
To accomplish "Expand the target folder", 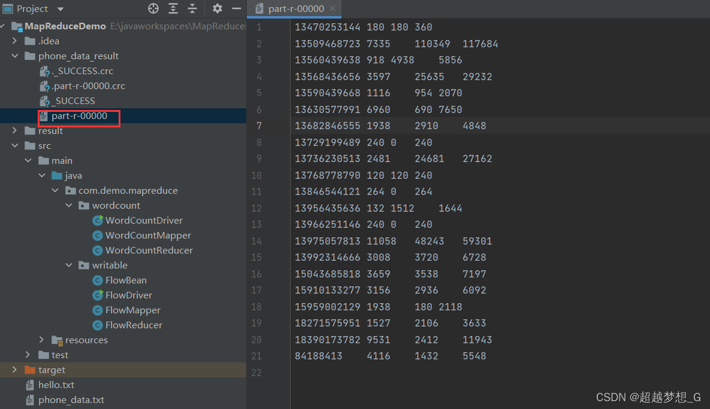I will [14, 370].
